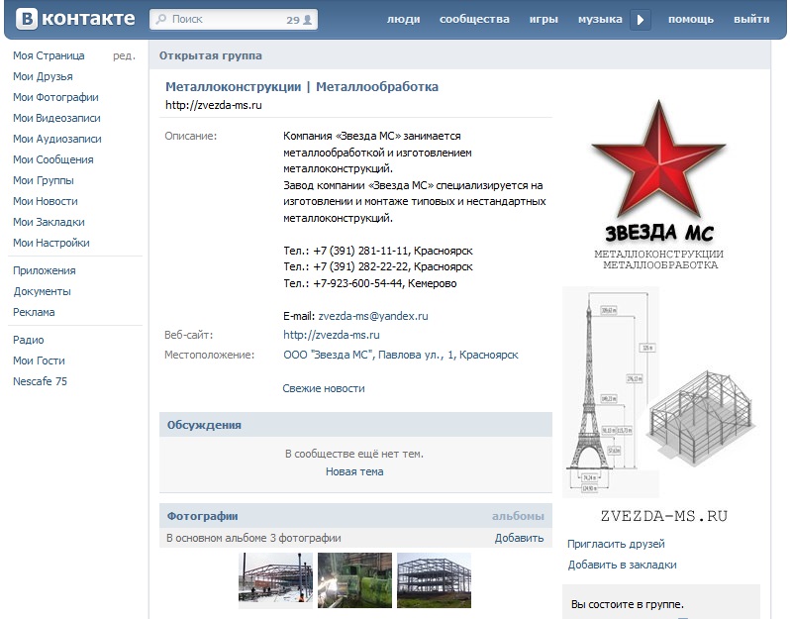
Task: Click Пригласить друзей link
Action: [616, 544]
